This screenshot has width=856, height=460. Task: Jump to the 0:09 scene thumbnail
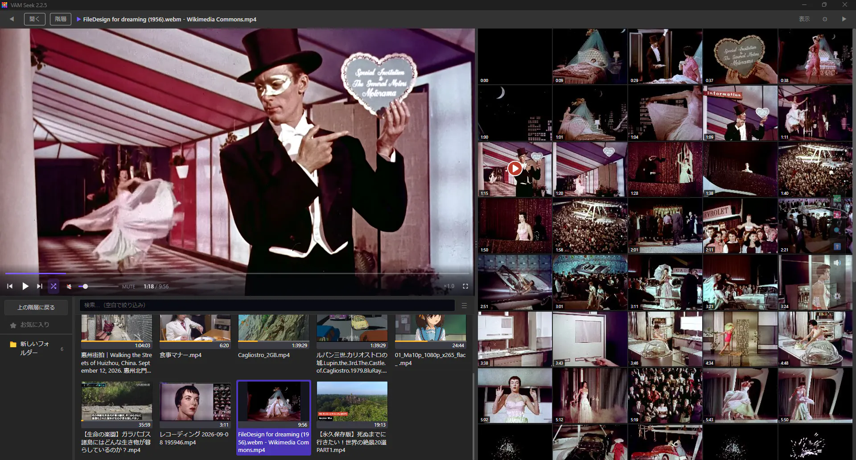click(590, 57)
